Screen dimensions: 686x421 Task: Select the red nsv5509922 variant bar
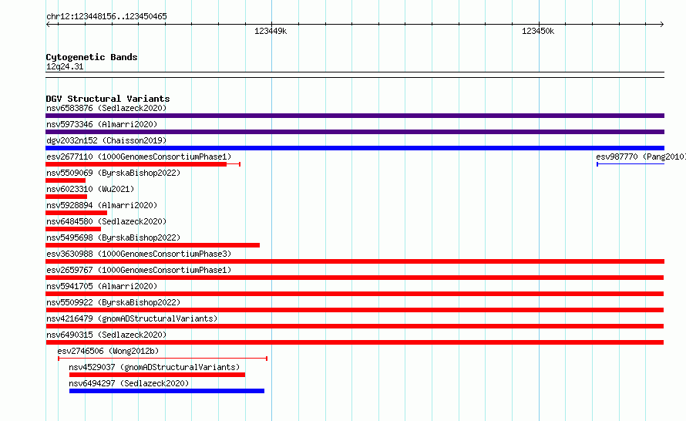(355, 310)
